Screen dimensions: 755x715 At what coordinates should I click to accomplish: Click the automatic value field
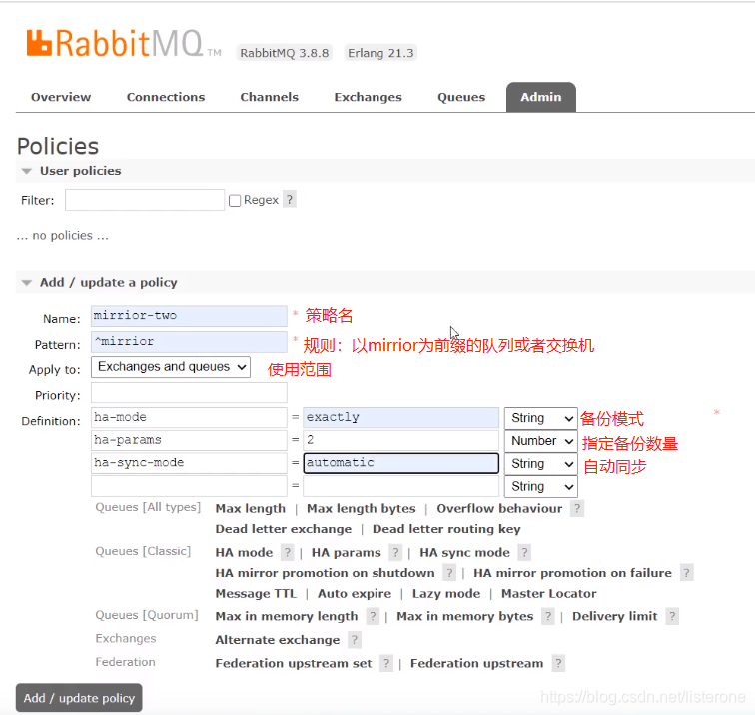coord(401,463)
